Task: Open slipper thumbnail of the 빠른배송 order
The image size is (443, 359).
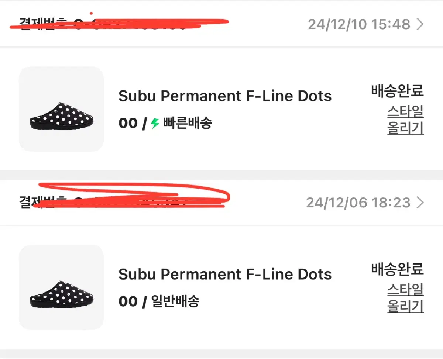Action: (61, 109)
